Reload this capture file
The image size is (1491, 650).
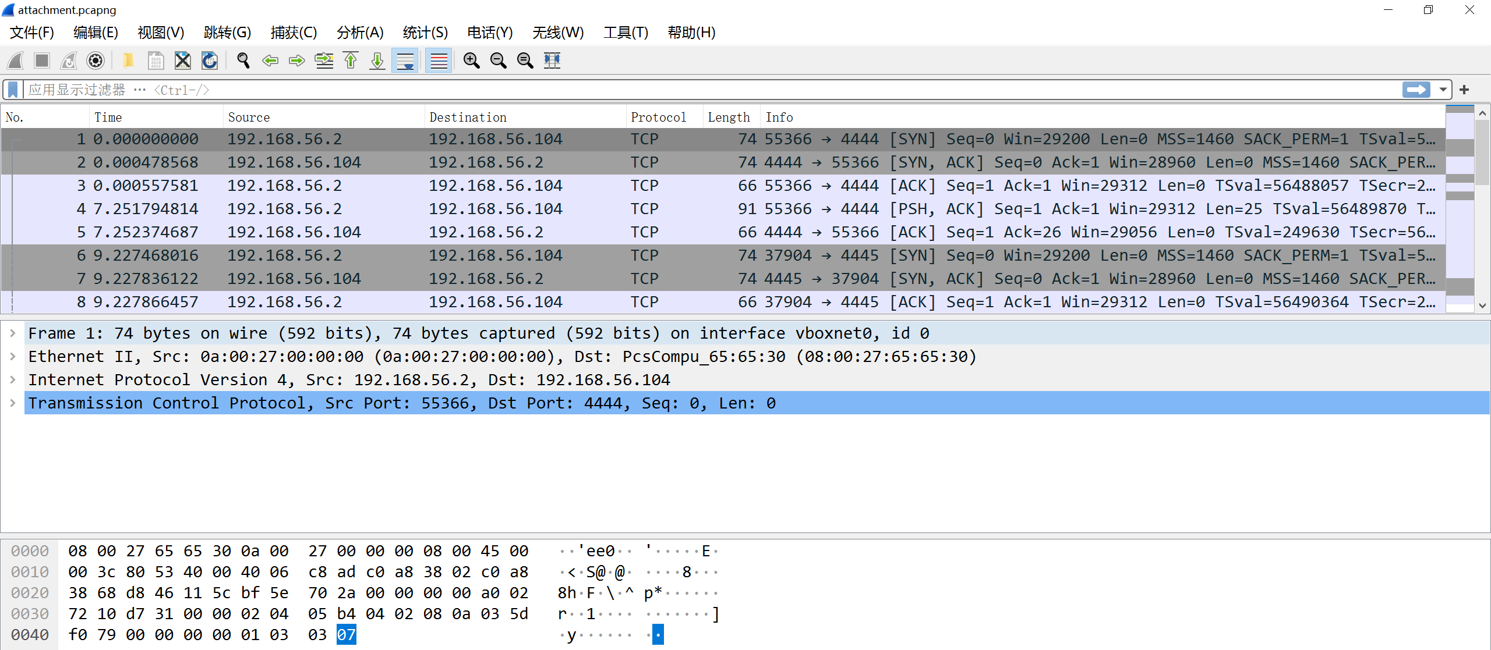(209, 61)
